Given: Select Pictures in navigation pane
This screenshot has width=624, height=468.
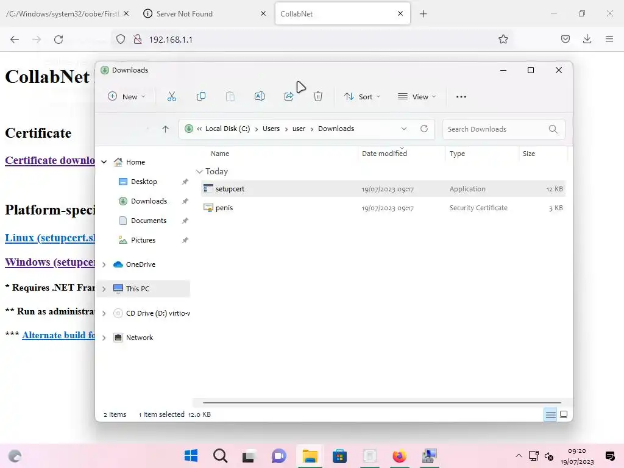Looking at the screenshot, I should click(x=143, y=240).
